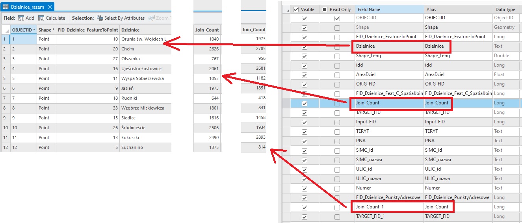Toggle the Read Only header checkbox
The height and width of the screenshot is (223, 522).
pyautogui.click(x=325, y=9)
